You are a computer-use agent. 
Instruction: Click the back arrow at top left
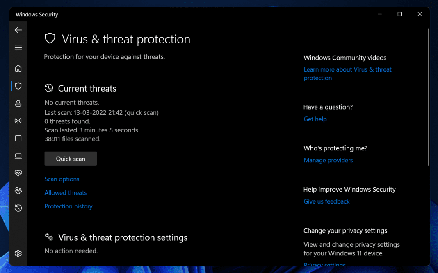tap(18, 30)
